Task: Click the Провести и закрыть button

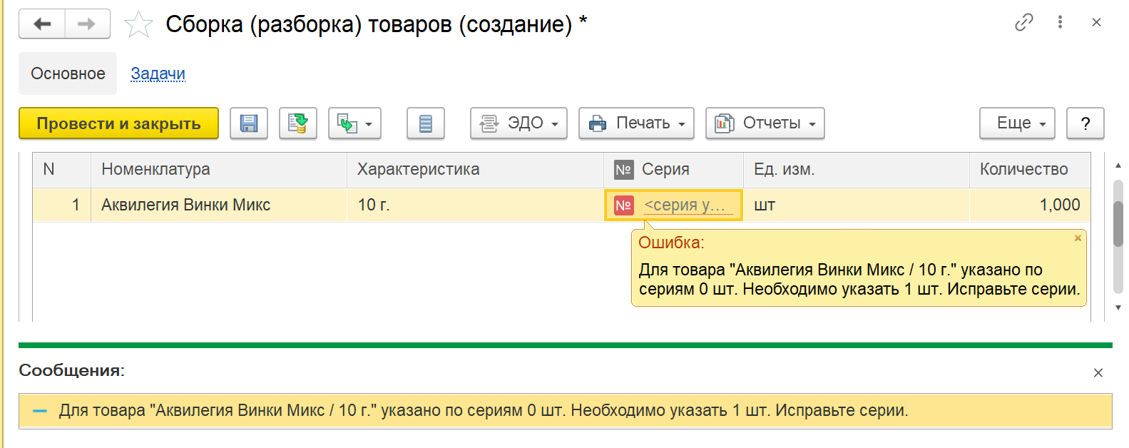Action: click(118, 123)
